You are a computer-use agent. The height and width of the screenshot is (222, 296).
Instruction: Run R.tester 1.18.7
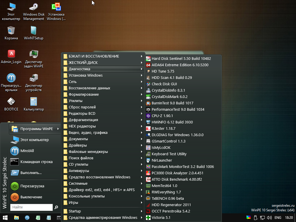point(183,129)
